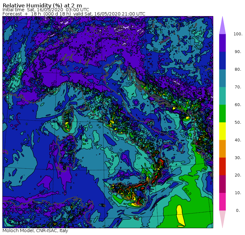Click the 0–10% pink band in the colorbar
Screen dimensions: 245x235
[x=222, y=202]
